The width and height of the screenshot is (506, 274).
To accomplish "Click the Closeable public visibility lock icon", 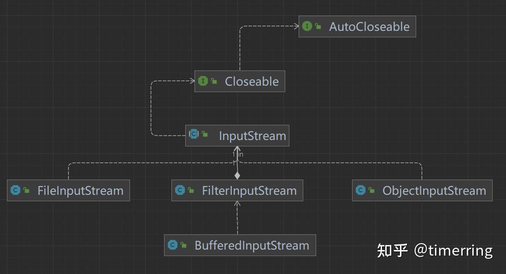I will [x=214, y=81].
